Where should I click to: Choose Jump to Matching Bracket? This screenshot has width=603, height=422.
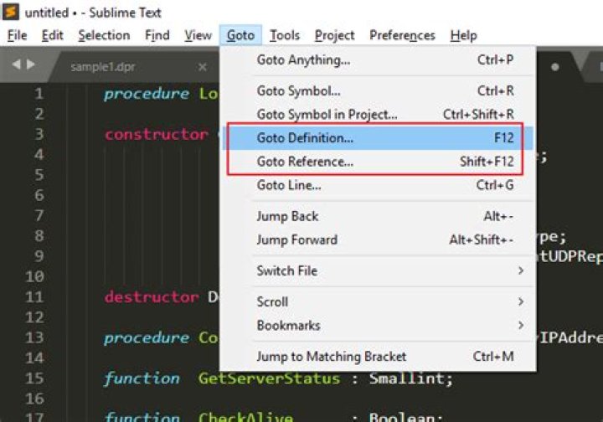point(378,357)
